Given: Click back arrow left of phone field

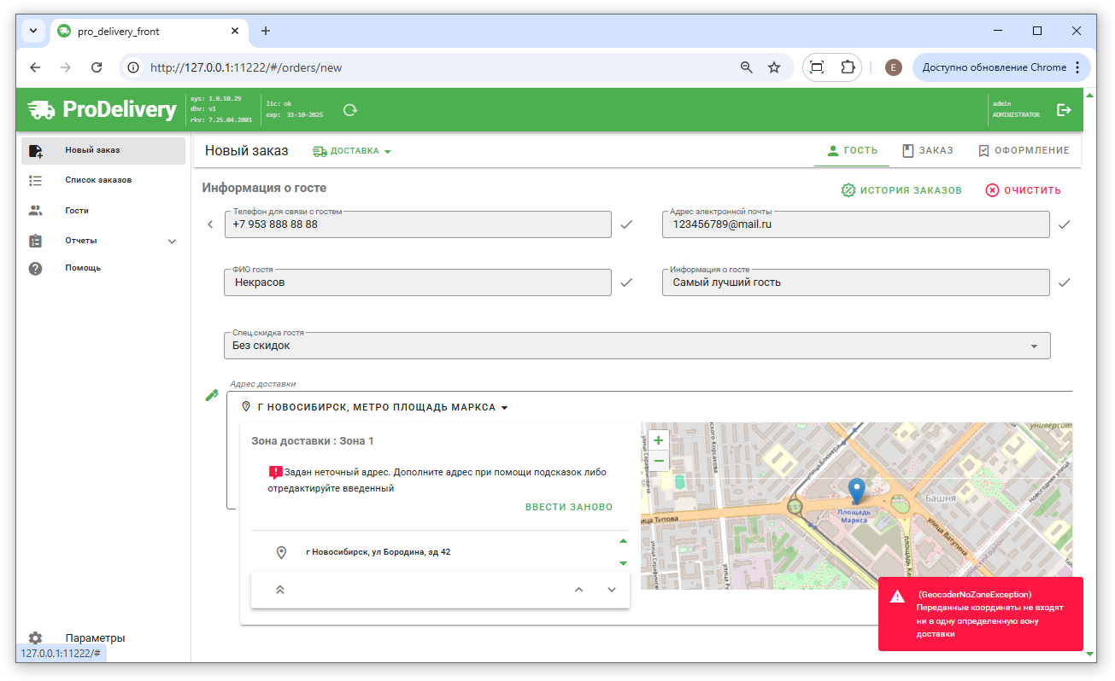Looking at the screenshot, I should [x=211, y=224].
